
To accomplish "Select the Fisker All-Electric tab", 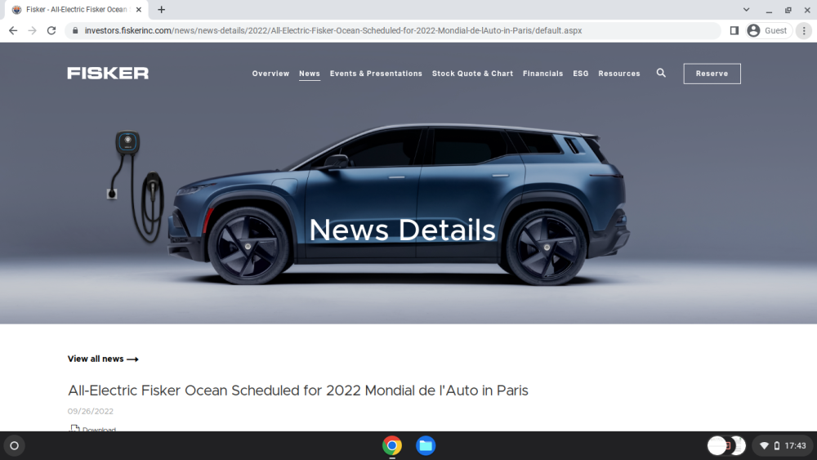I will coord(76,9).
